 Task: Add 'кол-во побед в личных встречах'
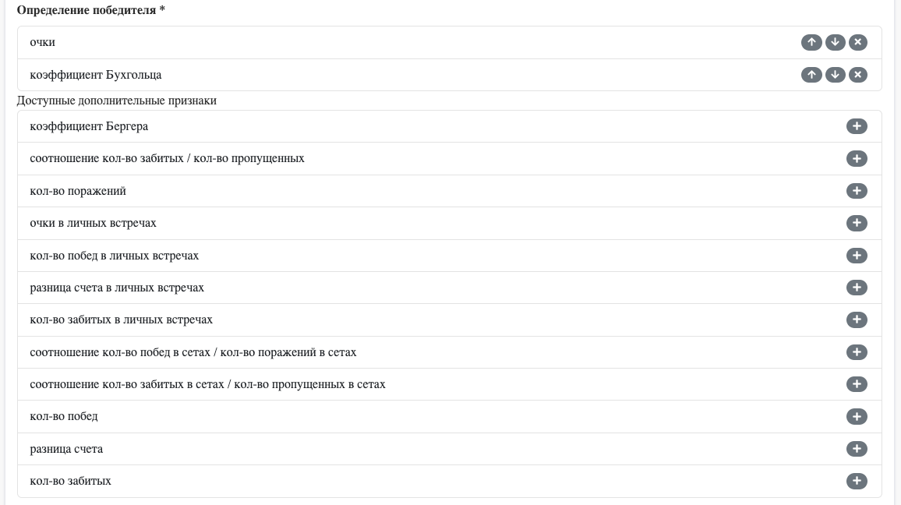[x=857, y=256]
